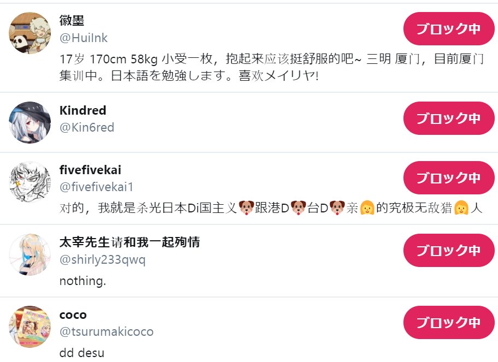Image resolution: width=498 pixels, height=362 pixels.
Task: Unblock 徽墨 with the ブロック中 button
Action: click(x=449, y=29)
